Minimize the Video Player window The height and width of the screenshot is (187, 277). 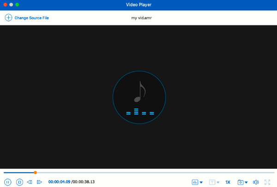click(x=11, y=5)
